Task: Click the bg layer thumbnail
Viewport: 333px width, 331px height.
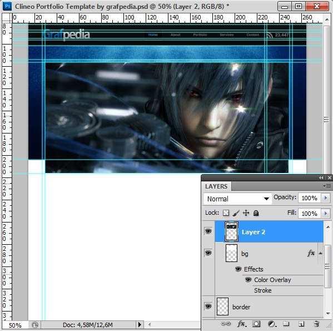Action: coord(231,253)
